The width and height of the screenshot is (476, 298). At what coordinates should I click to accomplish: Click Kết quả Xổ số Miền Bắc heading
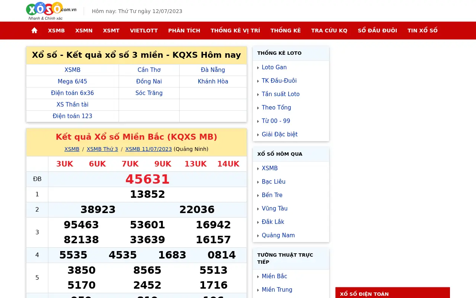tap(136, 137)
